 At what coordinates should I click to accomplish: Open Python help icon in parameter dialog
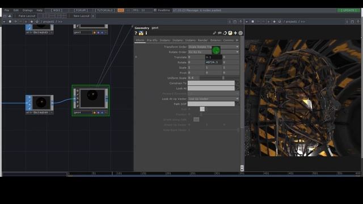pos(141,33)
